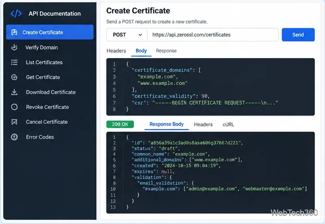The image size is (325, 224).
Task: Click the admin@example.com address in the response
Action: [212, 189]
